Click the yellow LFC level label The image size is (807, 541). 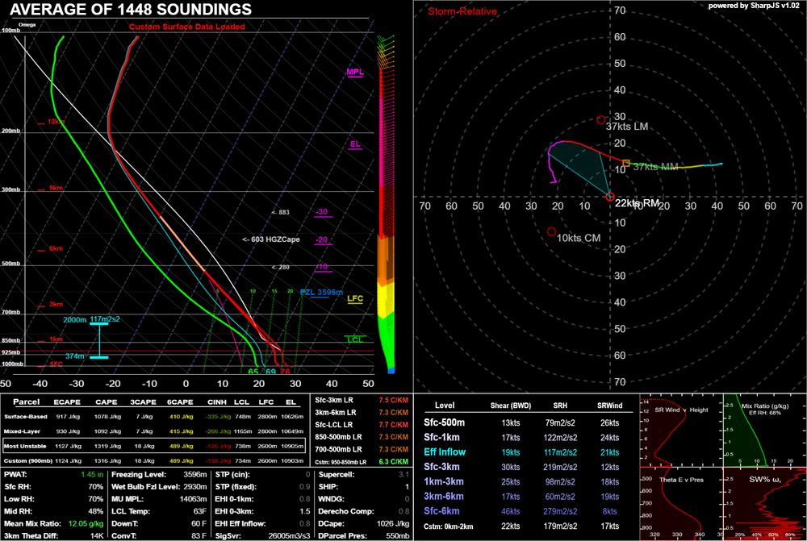pos(355,299)
